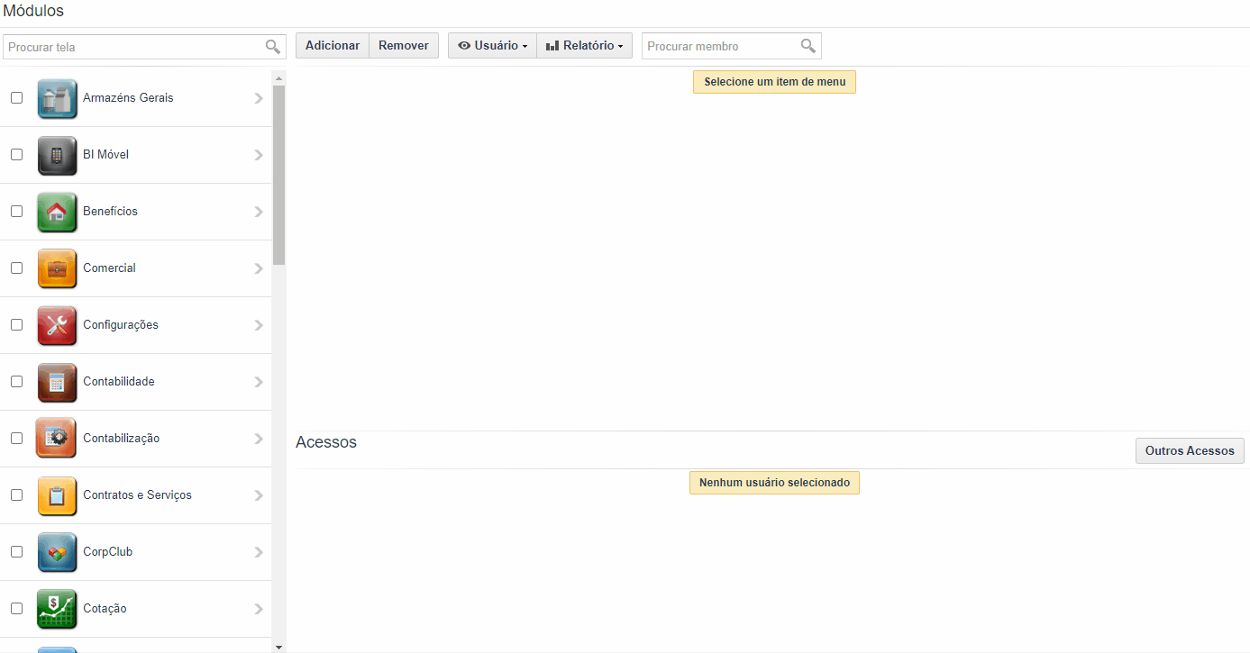
Task: Open Contabilidade submenu chevron
Action: pyautogui.click(x=259, y=382)
